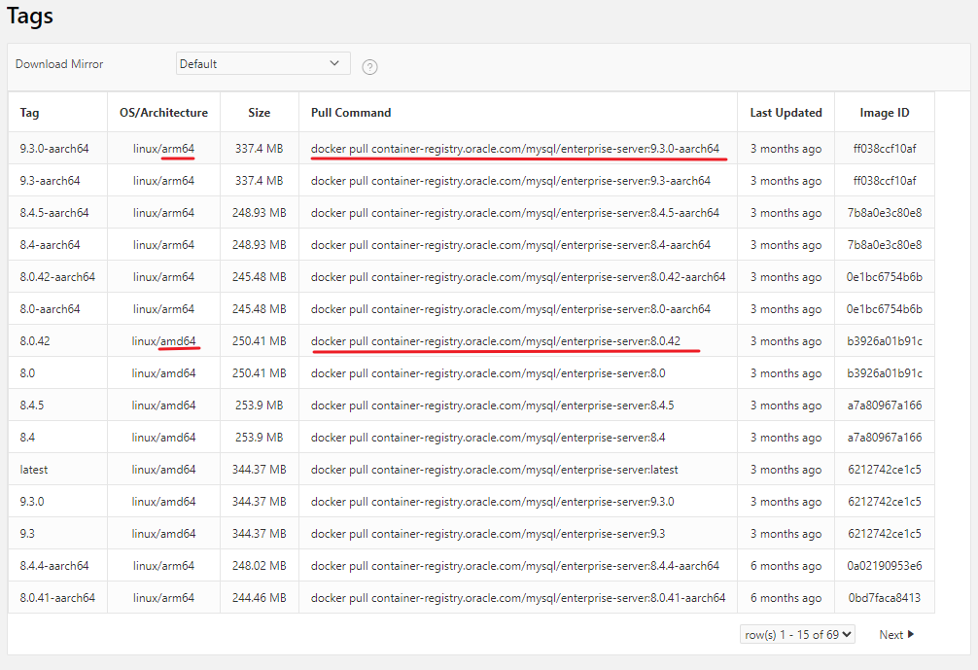Click image ID a7a80967a166 in 8.4.5 row

[x=885, y=406]
